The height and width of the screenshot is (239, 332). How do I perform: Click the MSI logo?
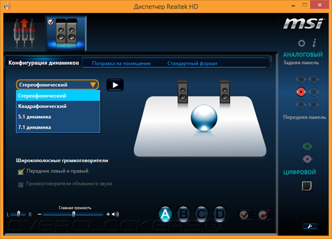(x=303, y=23)
